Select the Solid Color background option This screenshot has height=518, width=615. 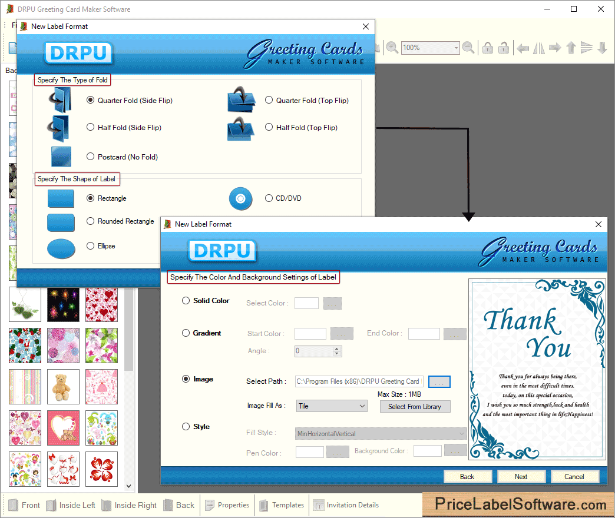(x=186, y=301)
